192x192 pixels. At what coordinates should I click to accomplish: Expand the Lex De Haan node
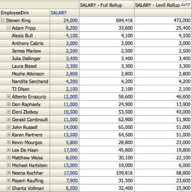pos(9,150)
